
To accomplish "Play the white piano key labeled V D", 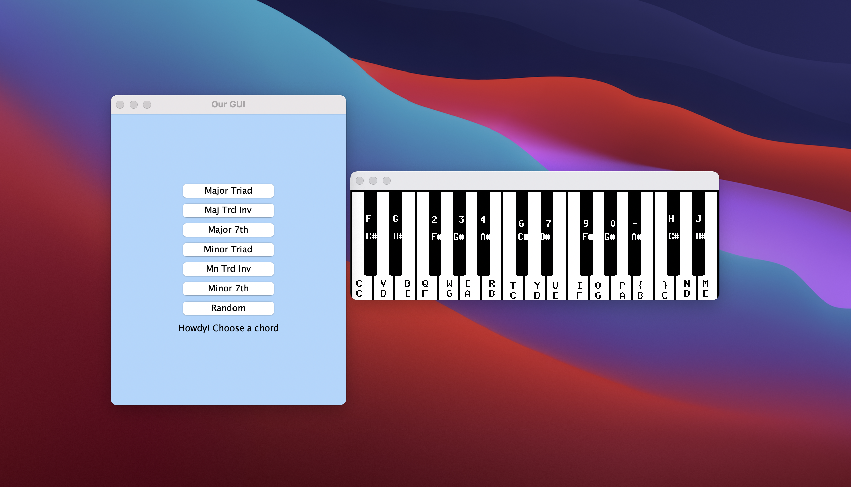I will 383,288.
